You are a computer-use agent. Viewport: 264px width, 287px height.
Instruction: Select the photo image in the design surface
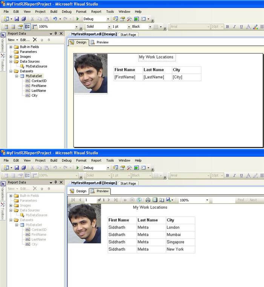pyautogui.click(x=91, y=74)
